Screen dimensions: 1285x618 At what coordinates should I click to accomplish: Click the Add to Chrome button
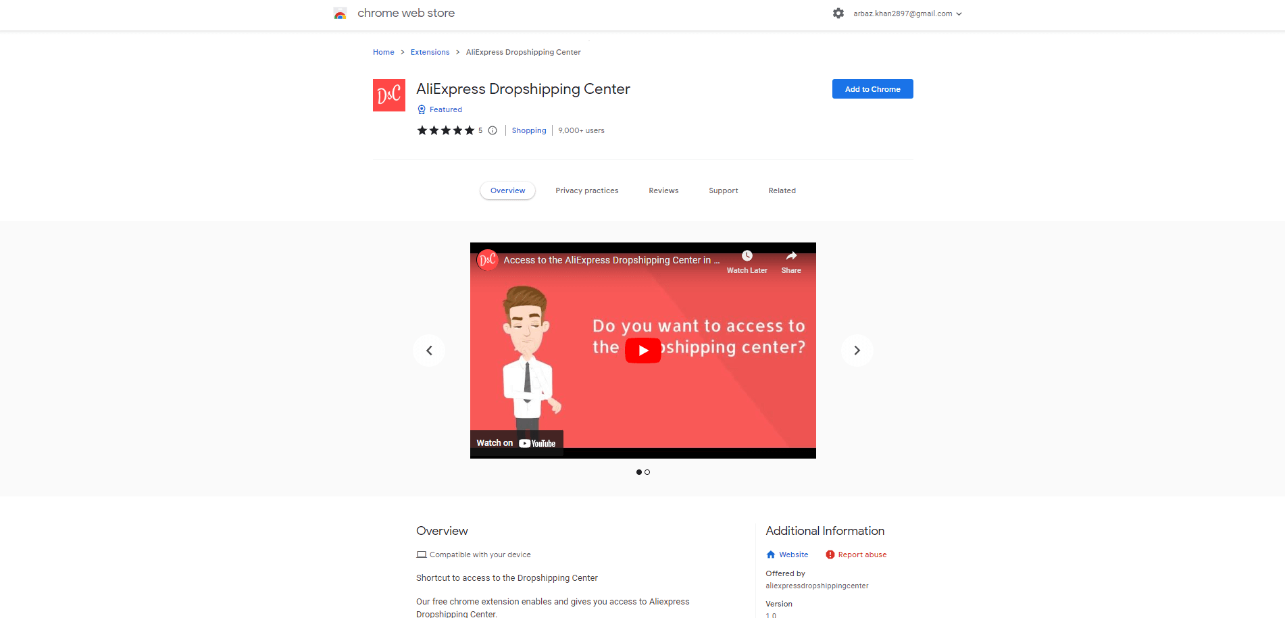(x=873, y=89)
